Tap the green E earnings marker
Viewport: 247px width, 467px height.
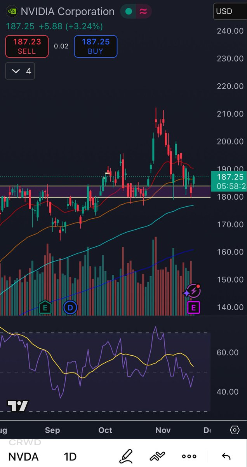tap(45, 308)
